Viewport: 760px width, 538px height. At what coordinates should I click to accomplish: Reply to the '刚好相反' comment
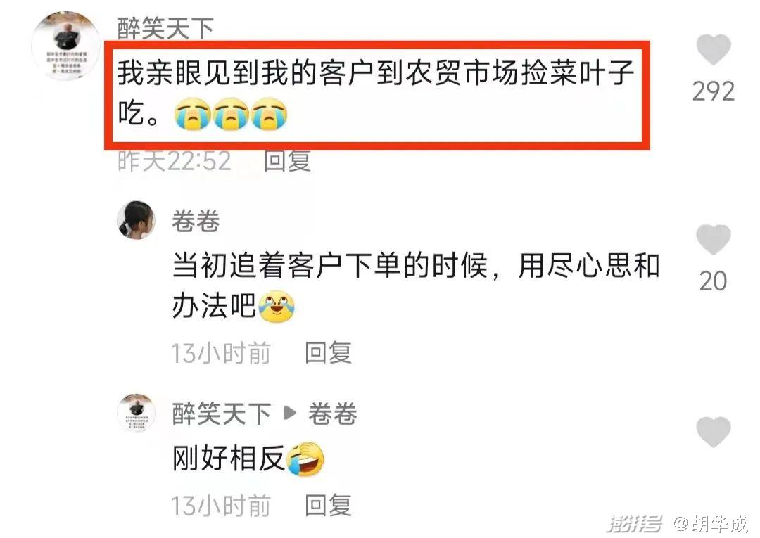pos(328,506)
